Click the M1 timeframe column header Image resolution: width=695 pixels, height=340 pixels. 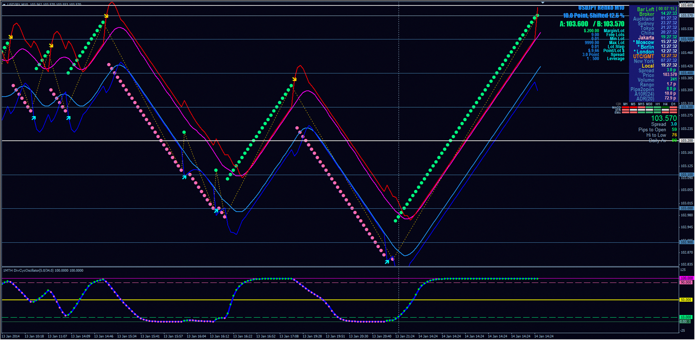click(x=625, y=104)
